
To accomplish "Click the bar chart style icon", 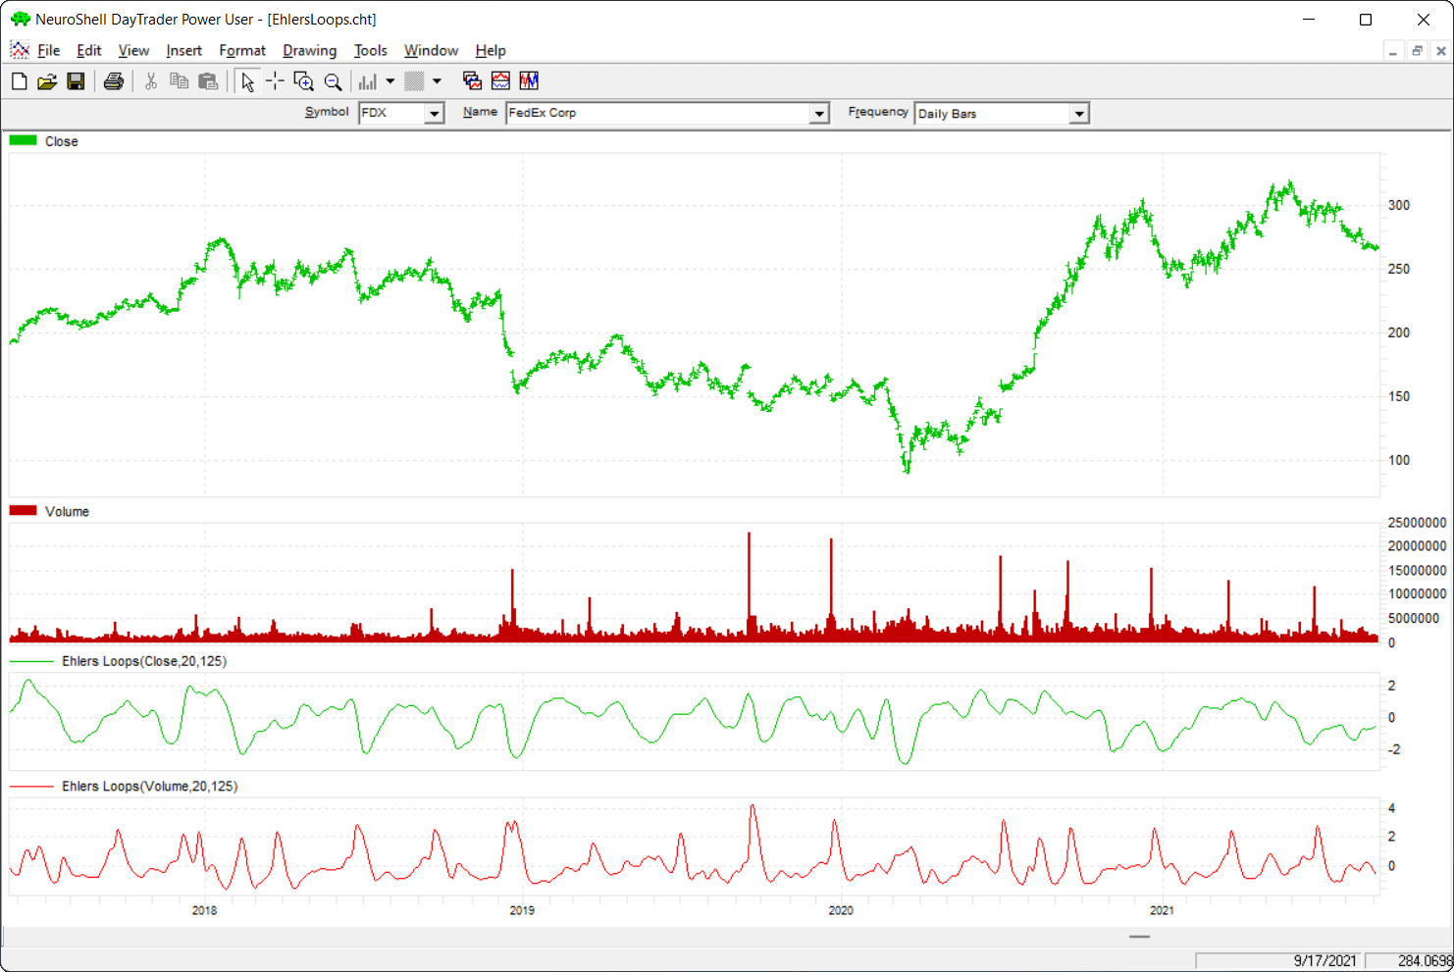I will [369, 81].
